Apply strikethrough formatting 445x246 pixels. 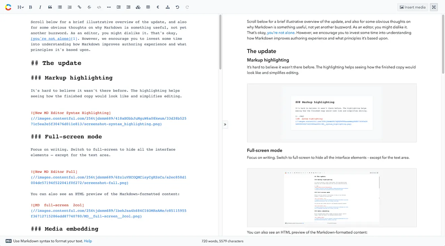(89, 7)
